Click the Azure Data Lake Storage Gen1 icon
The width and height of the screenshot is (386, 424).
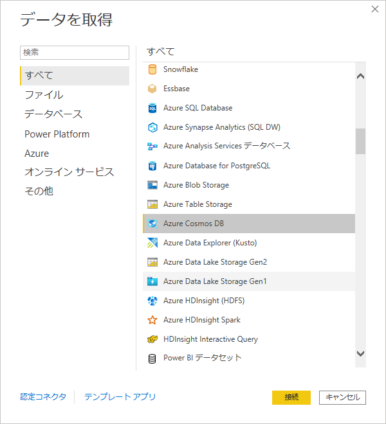point(152,281)
